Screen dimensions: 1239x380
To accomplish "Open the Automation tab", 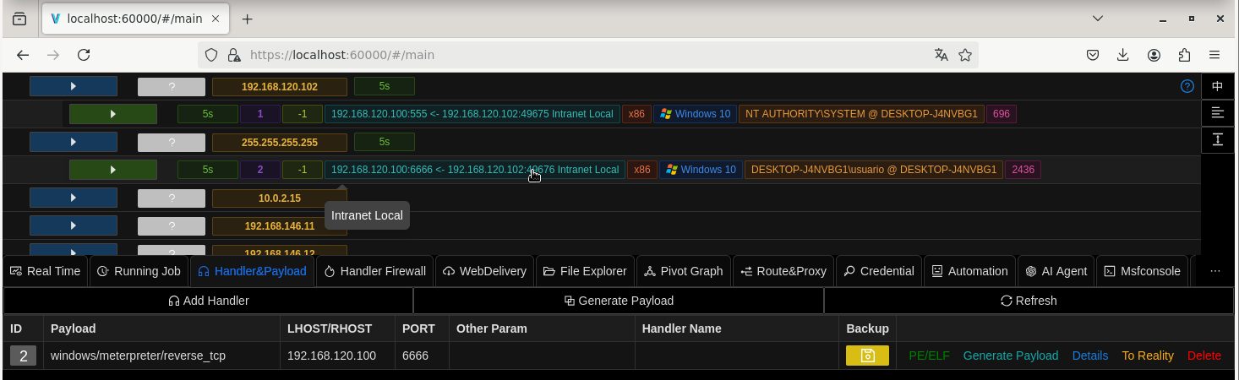I will (969, 271).
